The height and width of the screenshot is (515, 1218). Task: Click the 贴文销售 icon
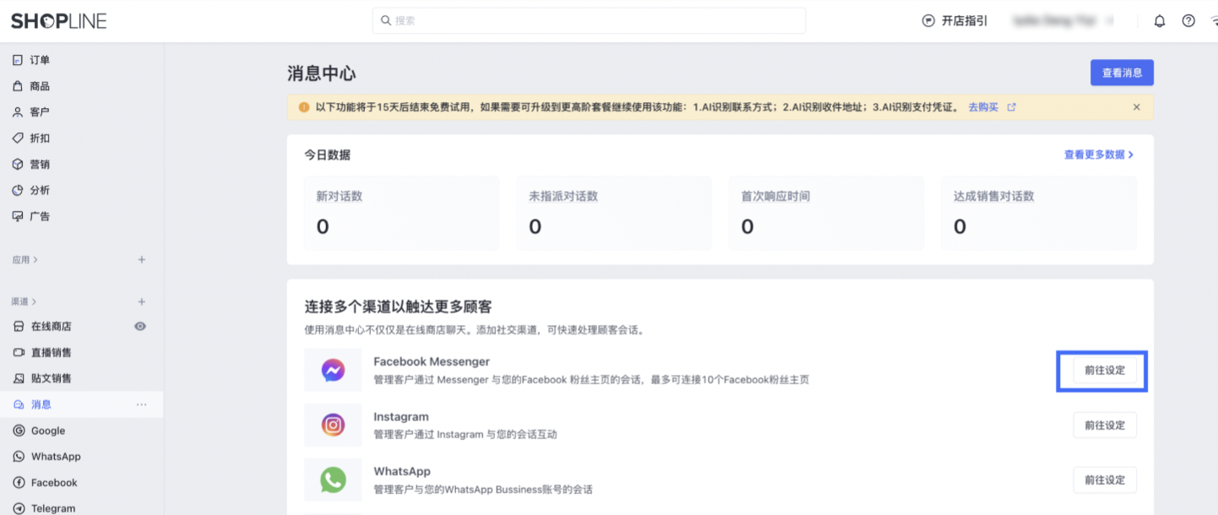click(19, 378)
